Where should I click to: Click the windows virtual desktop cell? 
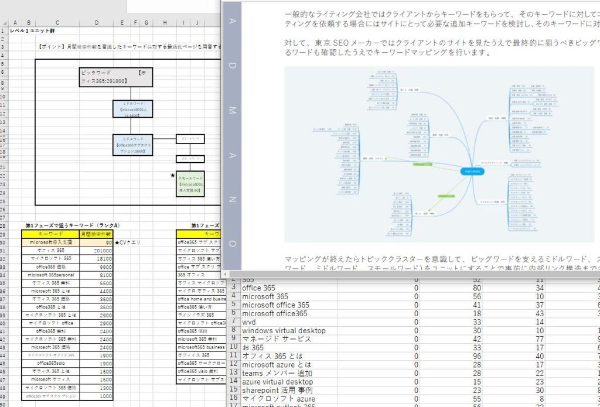click(x=289, y=330)
